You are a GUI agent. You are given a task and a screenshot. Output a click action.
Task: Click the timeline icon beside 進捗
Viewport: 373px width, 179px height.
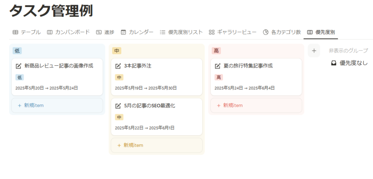click(99, 32)
